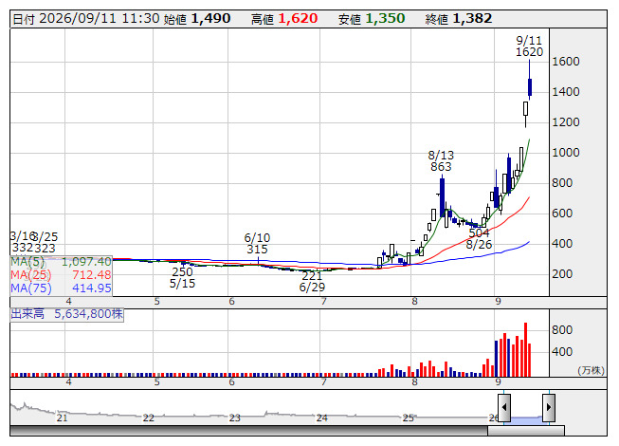Click the tallest red volume bar
Viewport: 619px width, 446px height.
[x=525, y=349]
